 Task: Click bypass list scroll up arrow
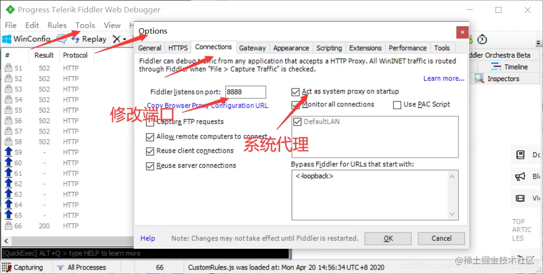click(452, 177)
